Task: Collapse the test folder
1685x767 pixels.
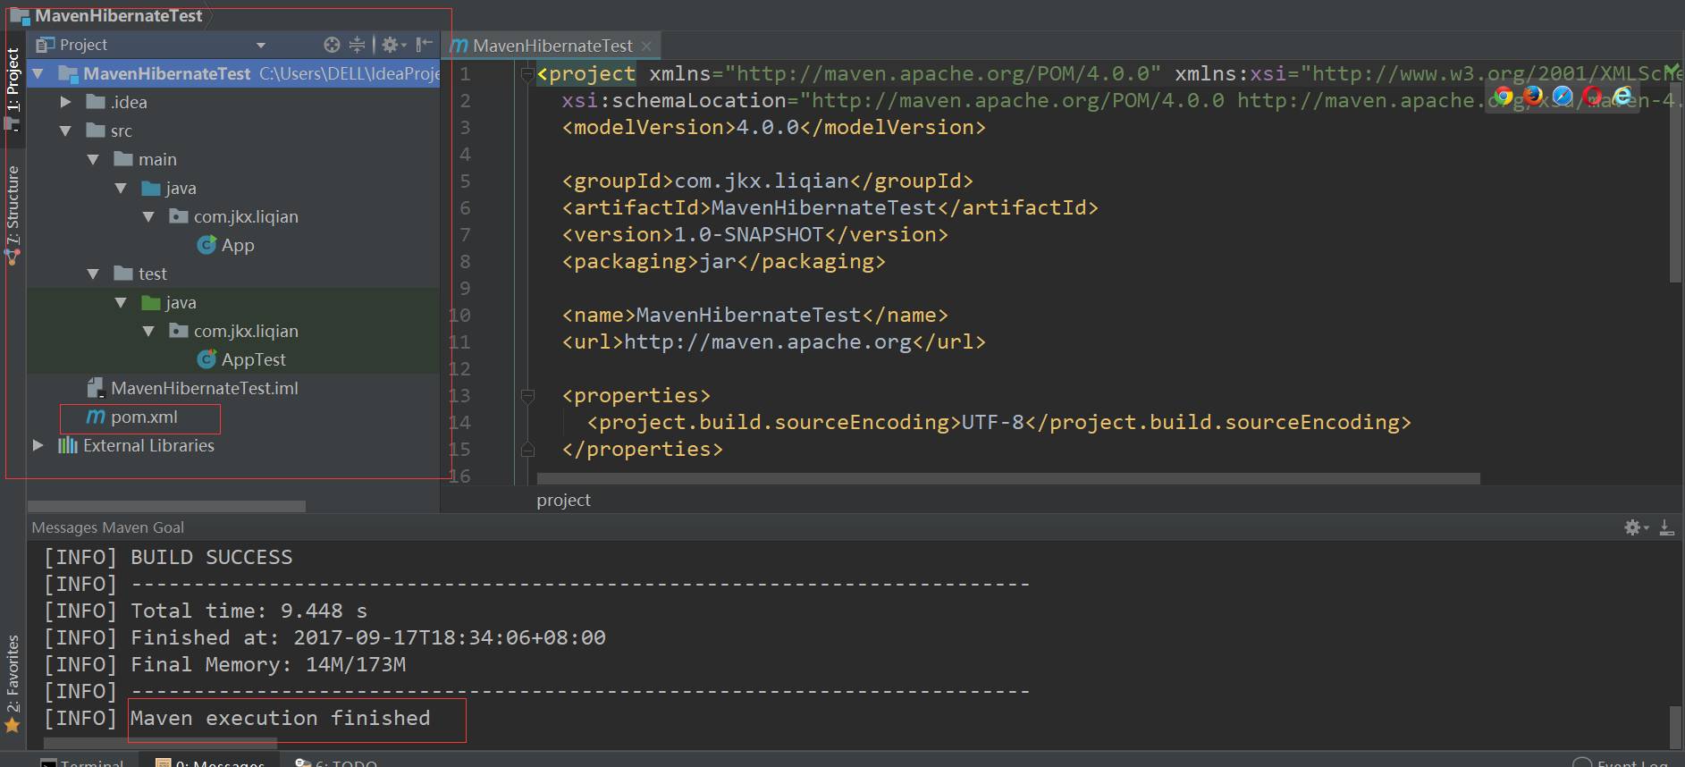Action: 93,274
